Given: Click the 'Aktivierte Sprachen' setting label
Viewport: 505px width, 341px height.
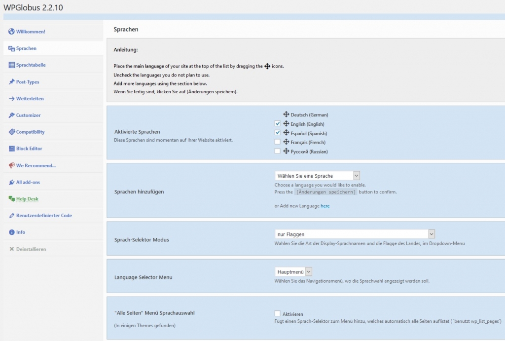Looking at the screenshot, I should pyautogui.click(x=137, y=132).
